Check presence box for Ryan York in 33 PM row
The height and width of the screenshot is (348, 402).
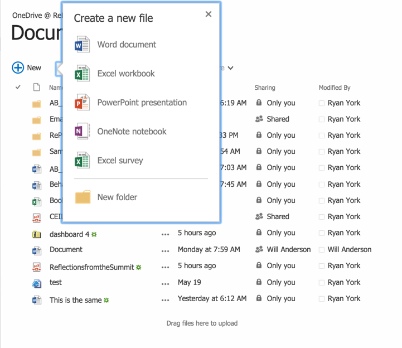point(321,136)
